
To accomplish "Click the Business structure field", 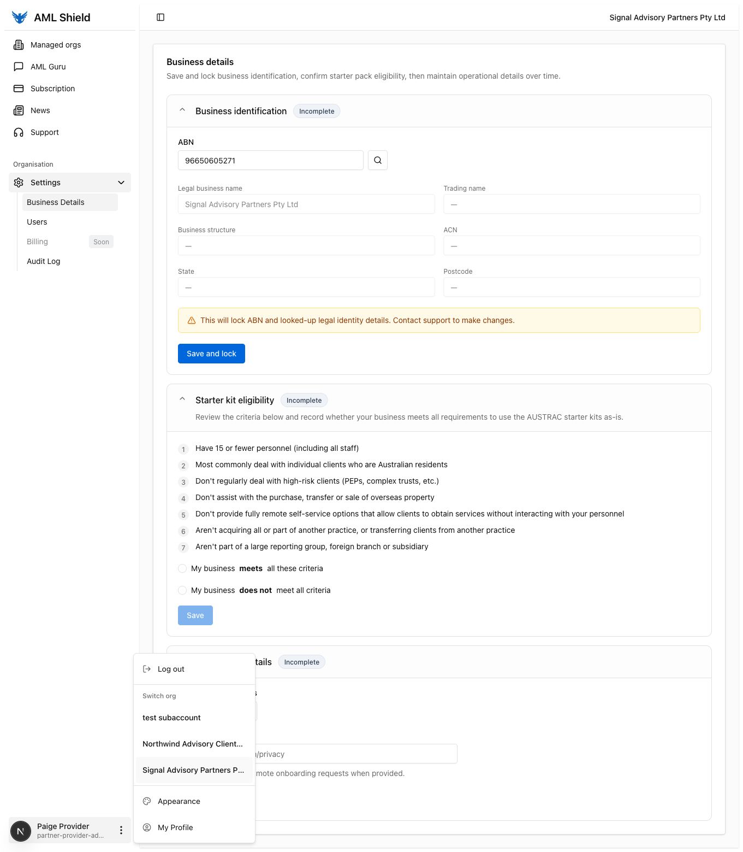I will 306,245.
